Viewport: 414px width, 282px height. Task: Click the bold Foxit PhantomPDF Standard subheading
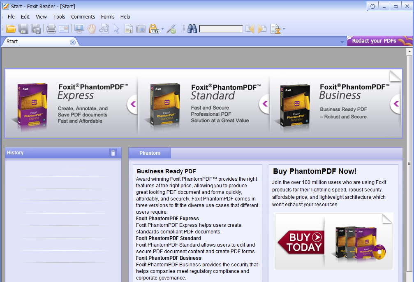[169, 238]
